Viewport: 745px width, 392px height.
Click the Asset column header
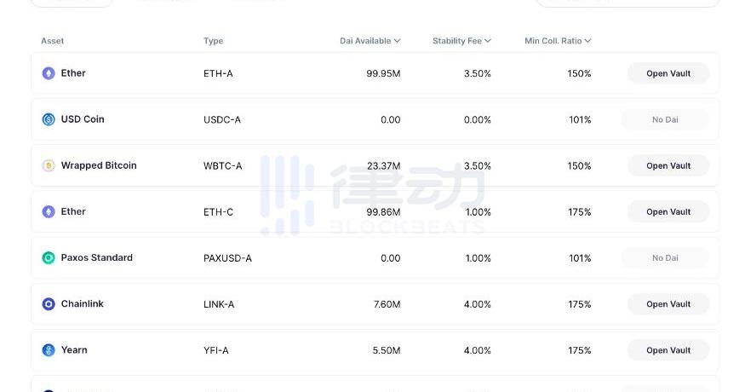[x=53, y=41]
